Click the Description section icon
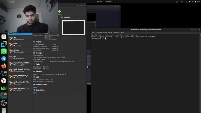Screen dimensions: 201x113 tap(34, 90)
